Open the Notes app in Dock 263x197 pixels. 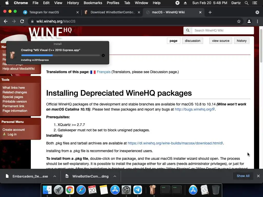[x=104, y=190]
